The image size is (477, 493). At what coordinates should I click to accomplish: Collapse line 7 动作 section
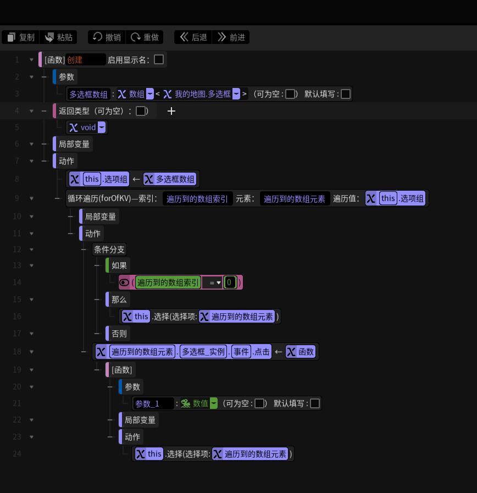31,161
